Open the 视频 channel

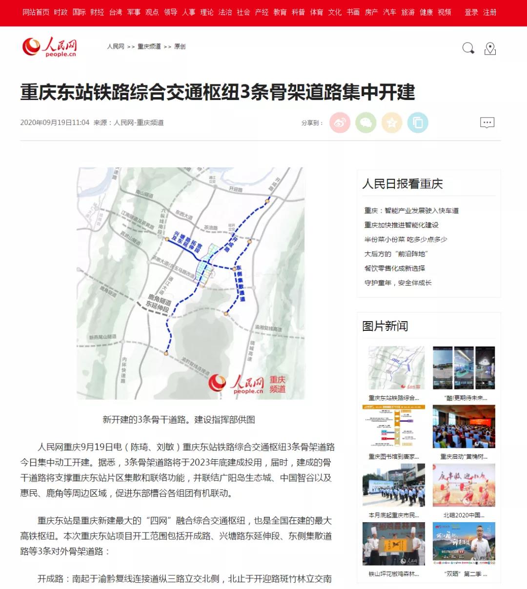coord(445,12)
